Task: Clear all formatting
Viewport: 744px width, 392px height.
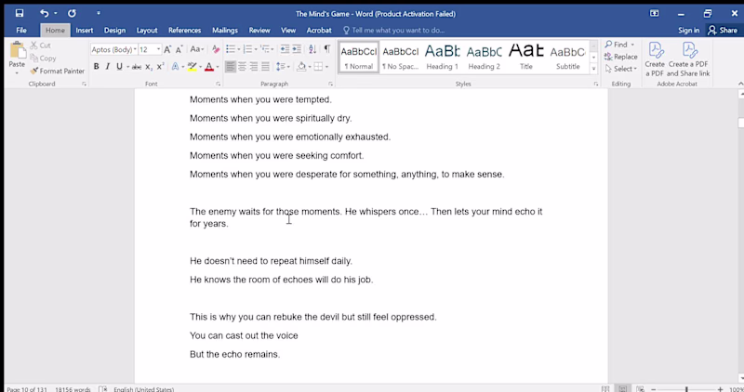Action: coord(216,49)
